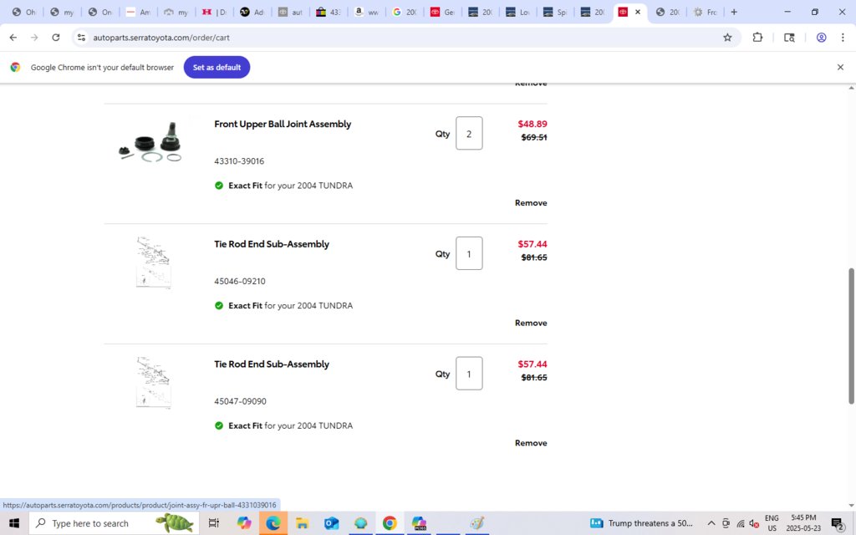Open Chrome's three-dot menu

(843, 37)
